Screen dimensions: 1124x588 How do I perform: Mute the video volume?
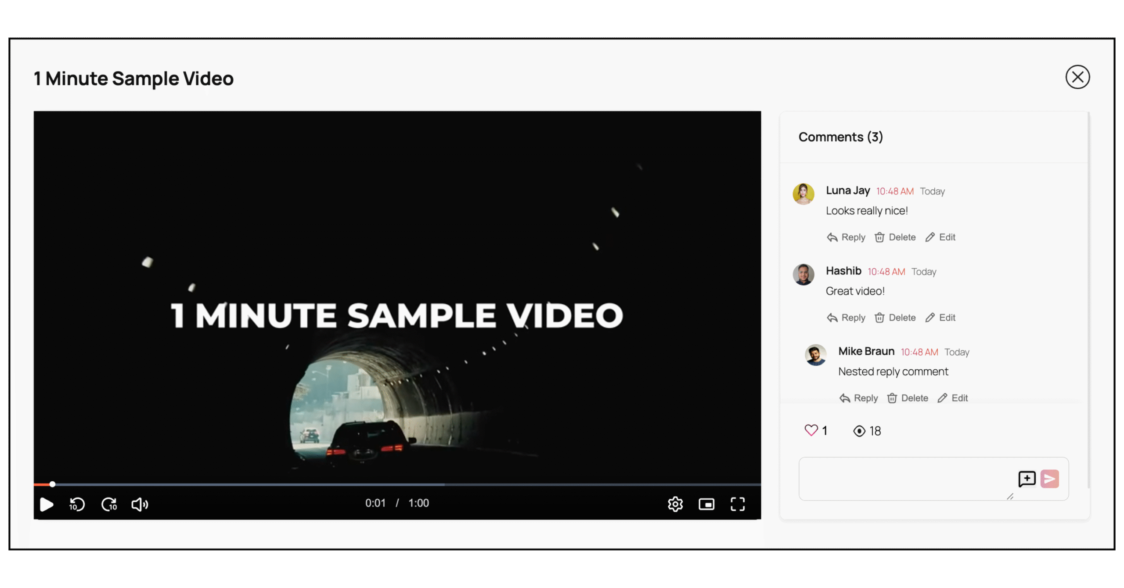coord(139,504)
